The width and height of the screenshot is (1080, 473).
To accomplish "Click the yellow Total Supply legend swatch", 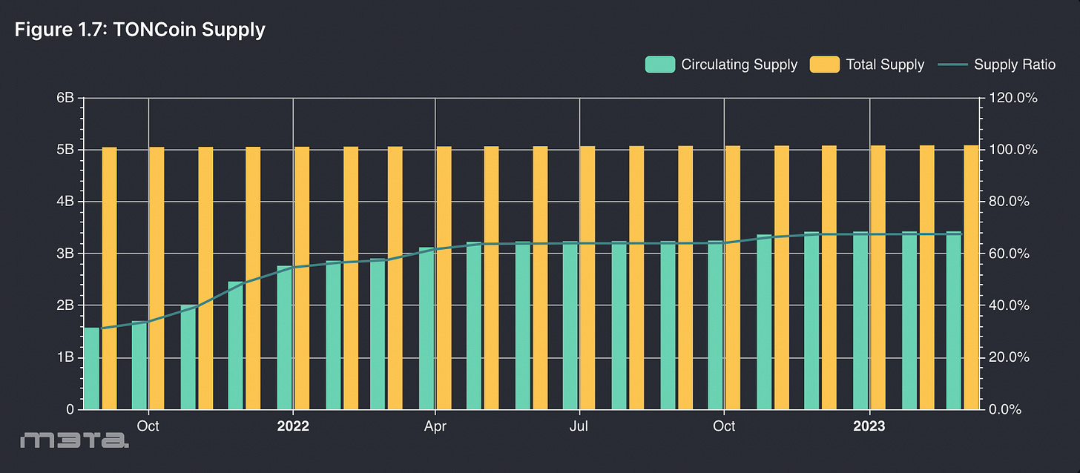I will (824, 64).
